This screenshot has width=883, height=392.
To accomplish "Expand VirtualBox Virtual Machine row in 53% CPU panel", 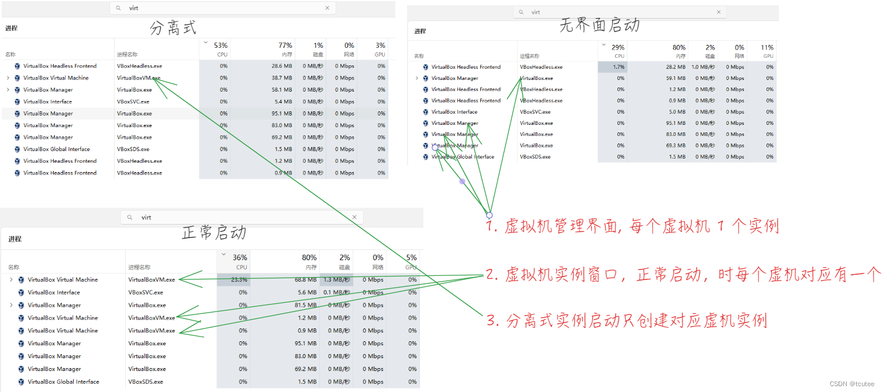I will (x=8, y=78).
